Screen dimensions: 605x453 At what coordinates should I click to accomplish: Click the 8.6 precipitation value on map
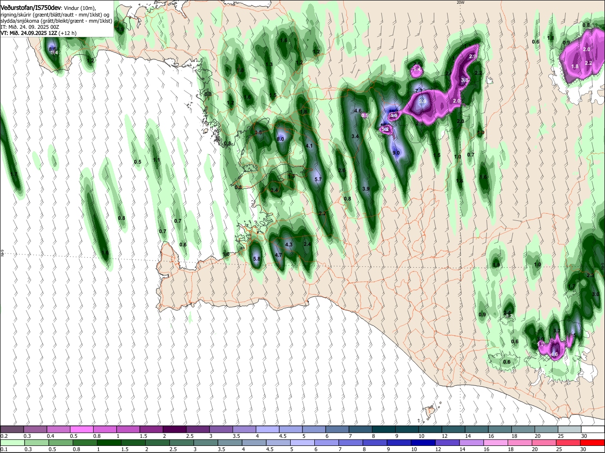[x=52, y=49]
